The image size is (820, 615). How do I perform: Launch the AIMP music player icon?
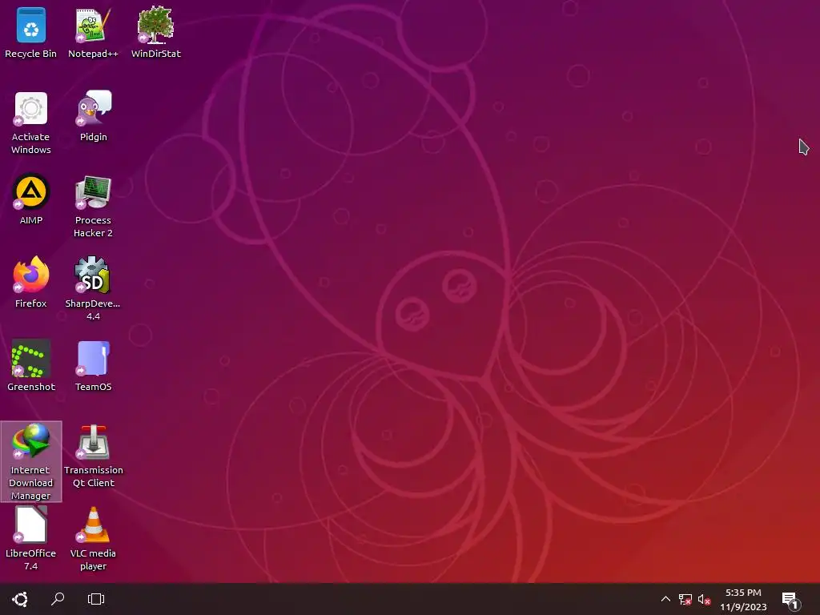pyautogui.click(x=31, y=199)
